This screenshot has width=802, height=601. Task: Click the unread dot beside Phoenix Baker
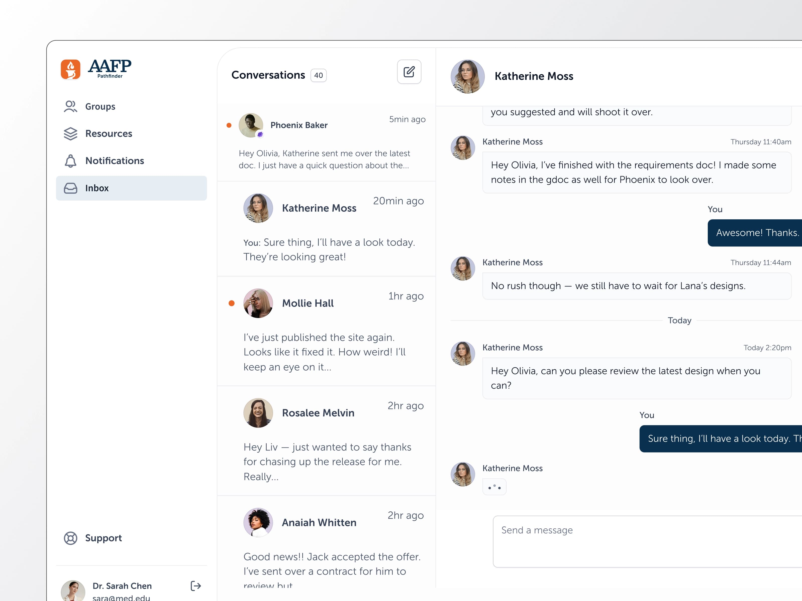(229, 125)
